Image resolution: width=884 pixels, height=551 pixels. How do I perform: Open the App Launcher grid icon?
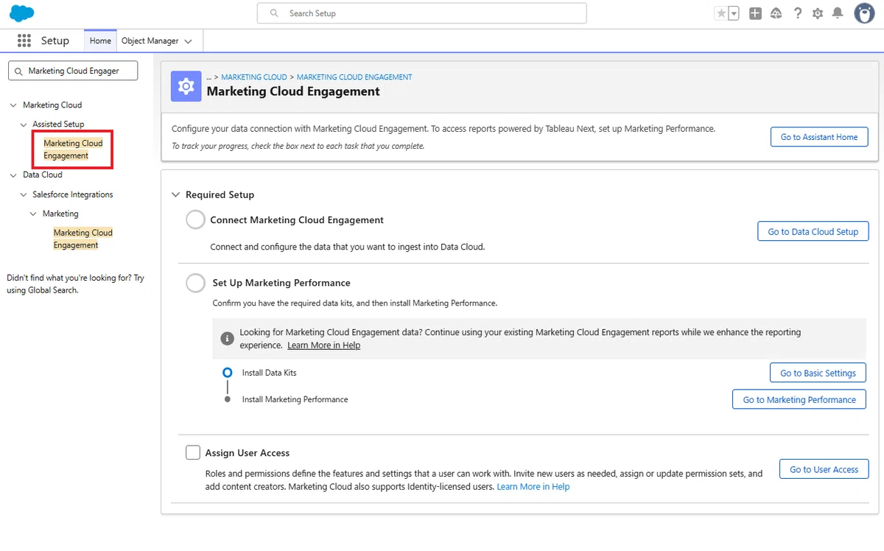tap(24, 41)
